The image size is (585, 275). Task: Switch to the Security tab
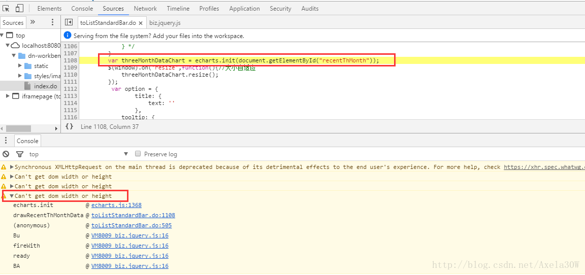[280, 8]
